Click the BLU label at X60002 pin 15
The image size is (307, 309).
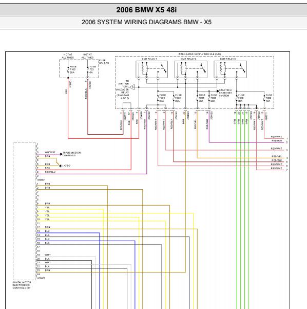(47, 239)
